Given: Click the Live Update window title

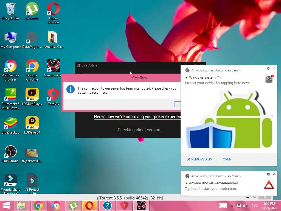Looking at the screenshot, I should [x=89, y=65].
